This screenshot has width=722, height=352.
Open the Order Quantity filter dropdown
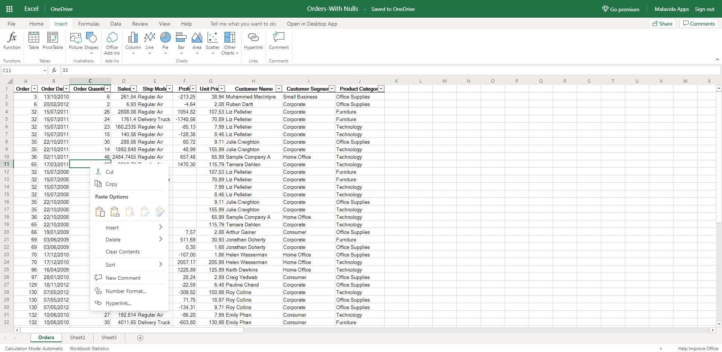tap(108, 89)
